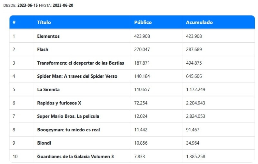Viewport: 258px width, 164px height.
Task: Click the start date 2023-06-15
Action: coord(28,5)
